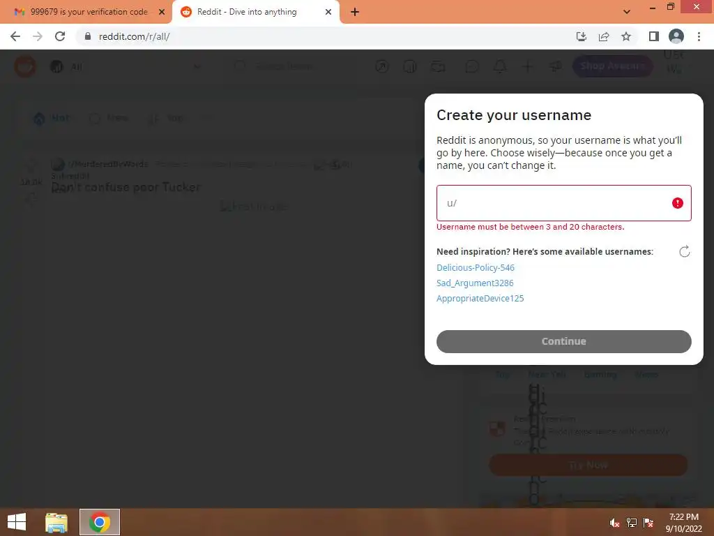This screenshot has width=714, height=536.
Task: Click the Shop Avatars button
Action: tap(612, 66)
